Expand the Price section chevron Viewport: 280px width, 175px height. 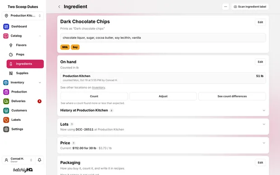[x=264, y=143]
